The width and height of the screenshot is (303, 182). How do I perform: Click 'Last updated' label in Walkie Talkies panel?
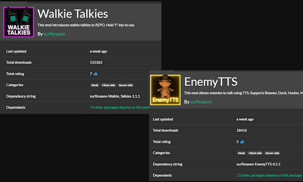16,51
